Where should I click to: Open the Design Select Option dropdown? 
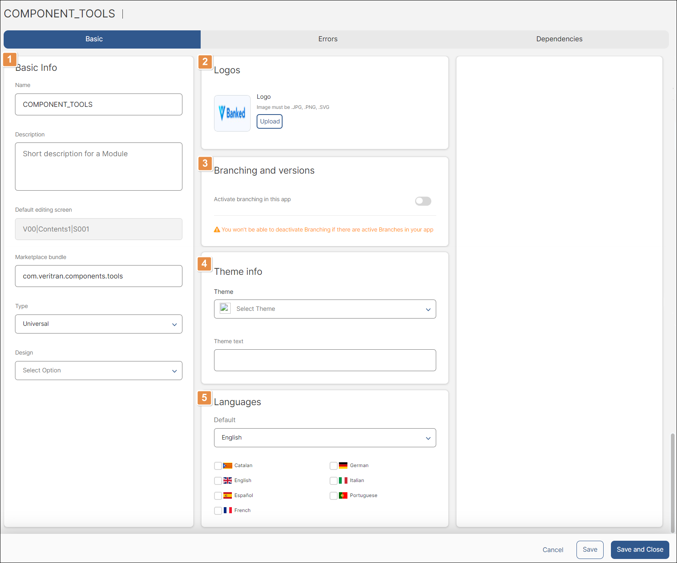click(99, 371)
